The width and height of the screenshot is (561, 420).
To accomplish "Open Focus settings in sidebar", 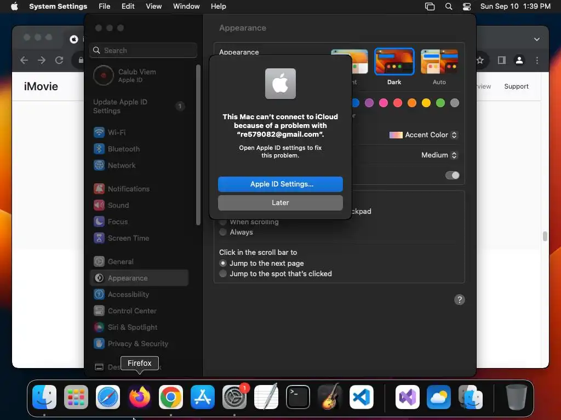I will (x=139, y=222).
